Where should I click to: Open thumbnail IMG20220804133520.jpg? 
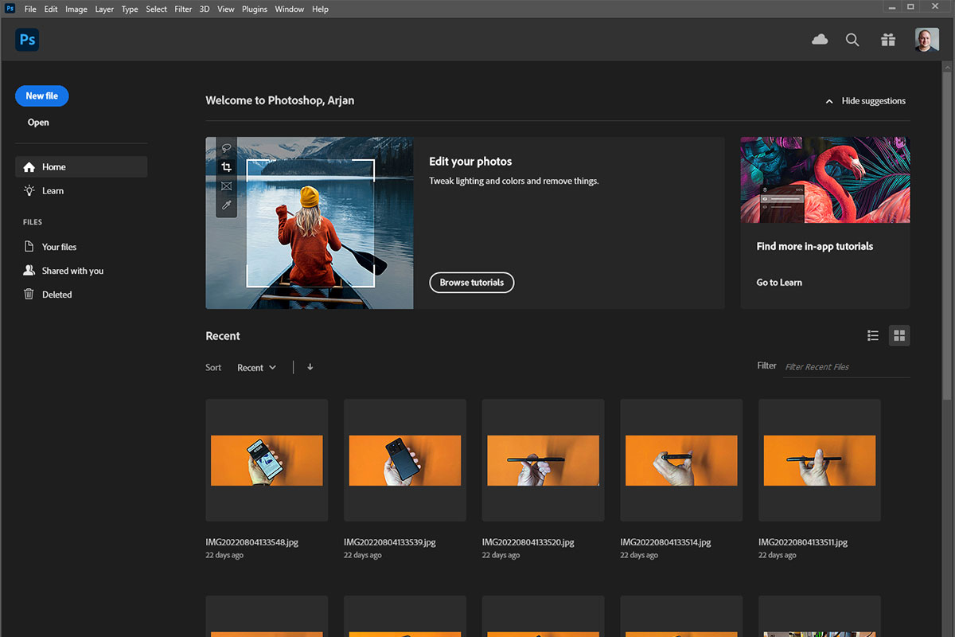coord(544,460)
